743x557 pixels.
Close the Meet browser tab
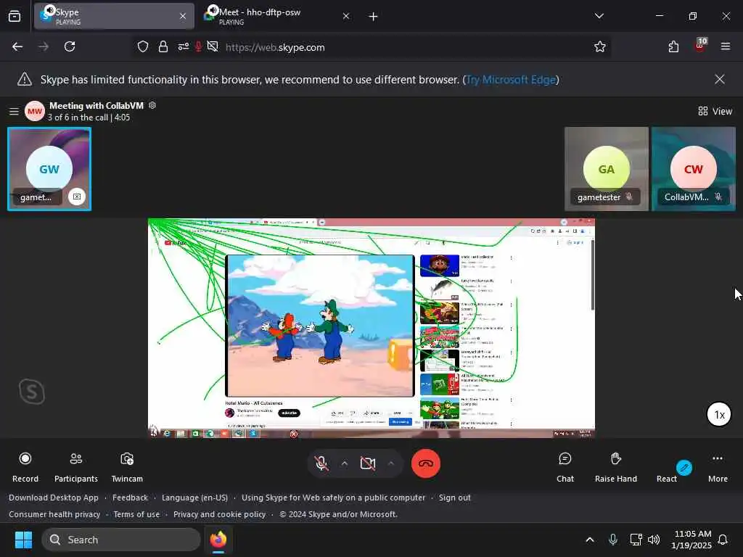click(346, 16)
